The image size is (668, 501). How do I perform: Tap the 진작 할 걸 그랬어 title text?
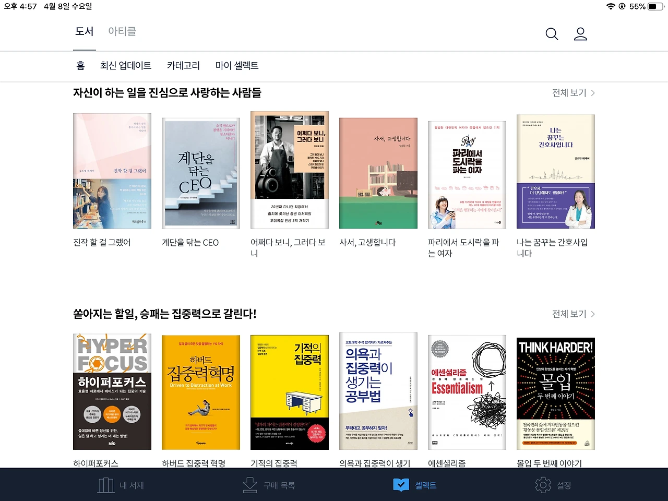(102, 243)
